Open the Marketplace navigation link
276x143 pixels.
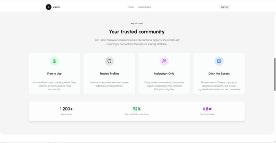click(x=145, y=7)
